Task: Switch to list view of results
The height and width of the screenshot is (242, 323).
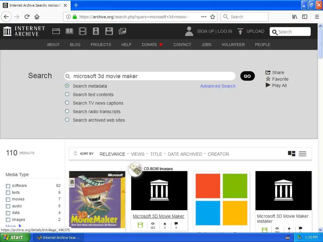Action: (302, 153)
